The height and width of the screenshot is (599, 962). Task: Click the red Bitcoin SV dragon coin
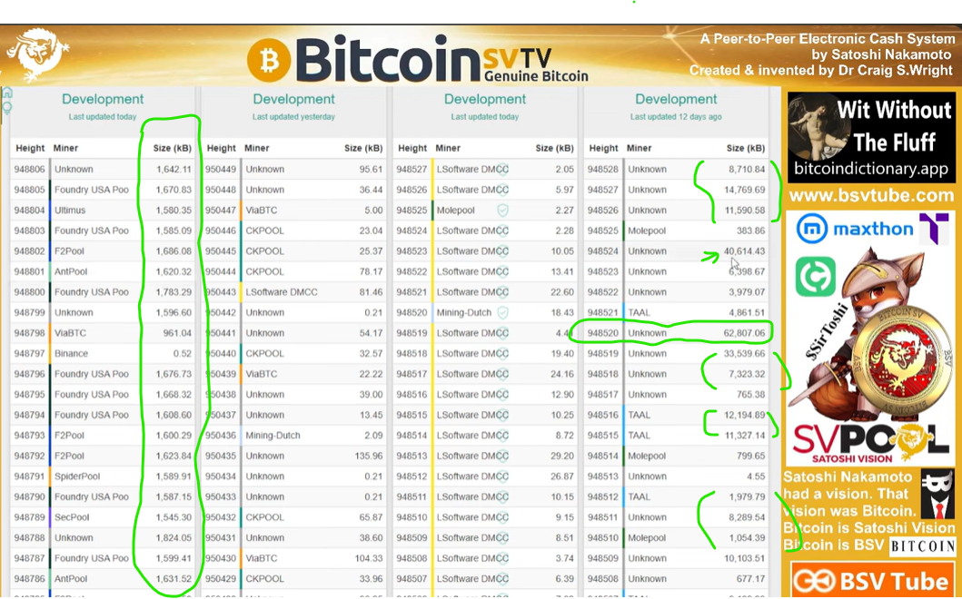tap(900, 360)
